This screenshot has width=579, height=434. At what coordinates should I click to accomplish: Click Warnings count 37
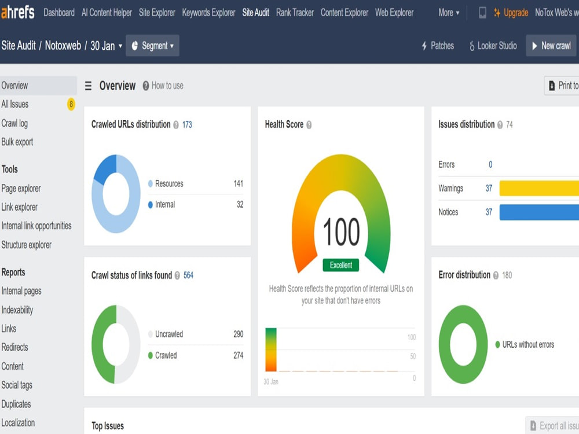point(489,189)
